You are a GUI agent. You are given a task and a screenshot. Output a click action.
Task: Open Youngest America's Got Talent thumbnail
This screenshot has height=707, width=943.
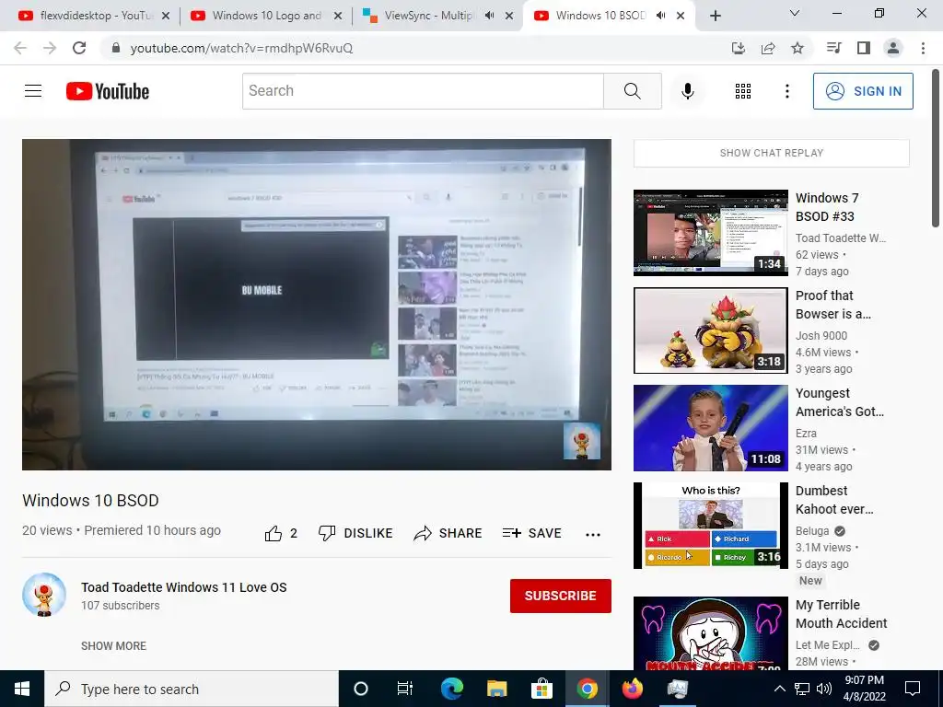click(710, 427)
